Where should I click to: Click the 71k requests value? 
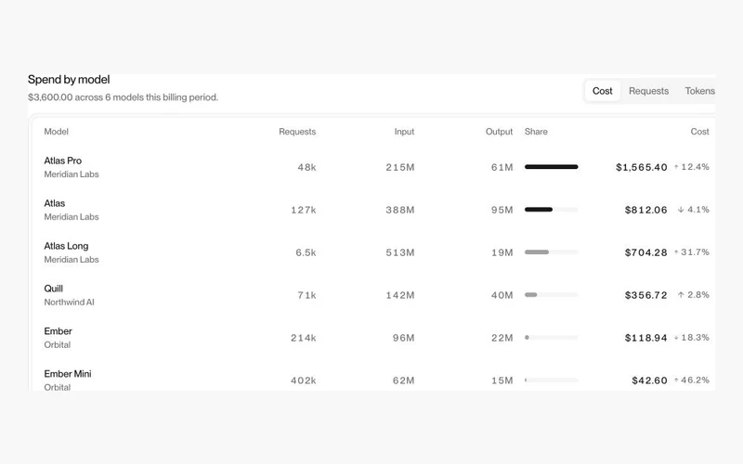[x=306, y=295]
